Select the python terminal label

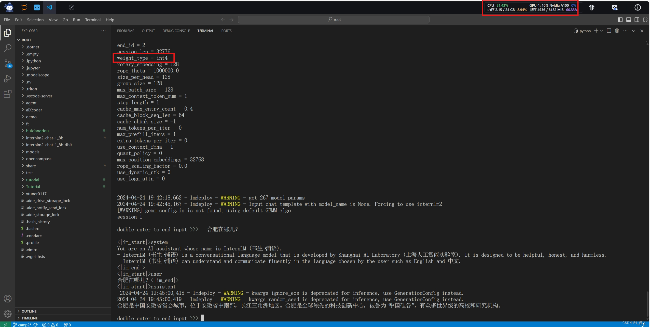(x=582, y=31)
